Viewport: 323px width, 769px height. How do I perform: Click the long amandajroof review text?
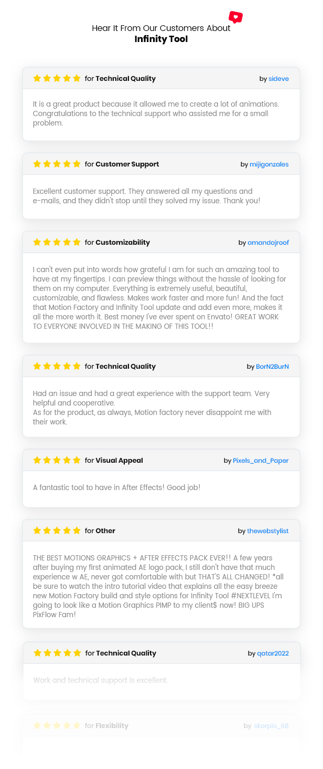click(x=159, y=298)
